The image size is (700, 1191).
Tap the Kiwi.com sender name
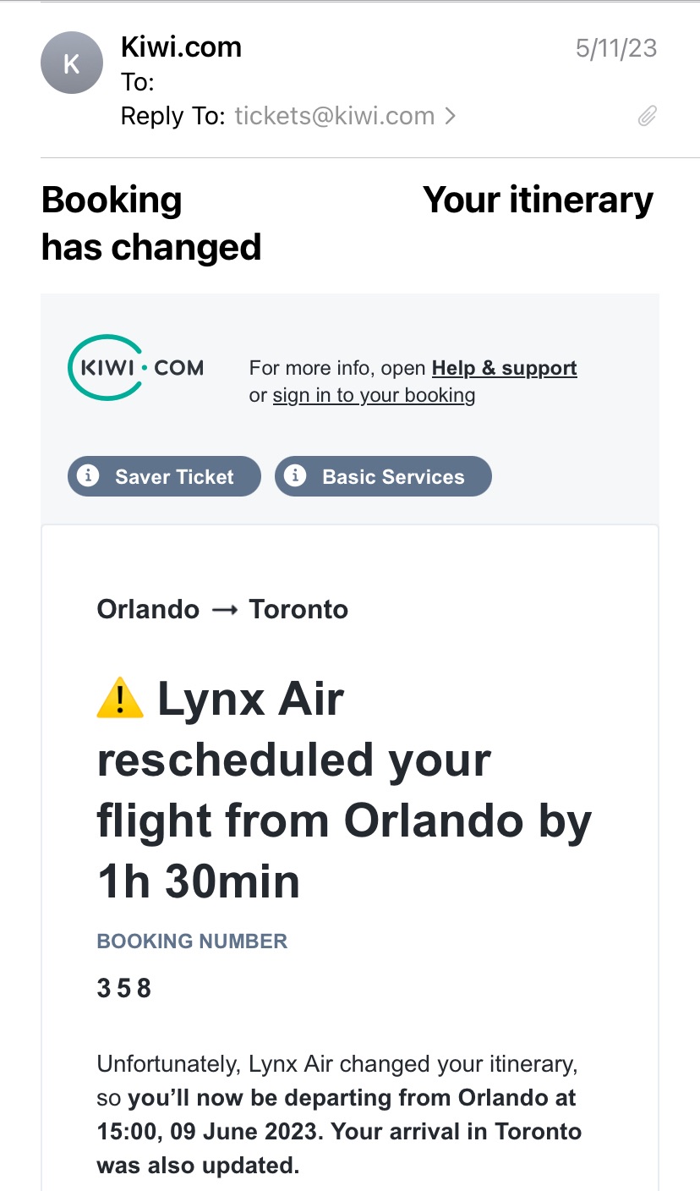click(x=182, y=47)
